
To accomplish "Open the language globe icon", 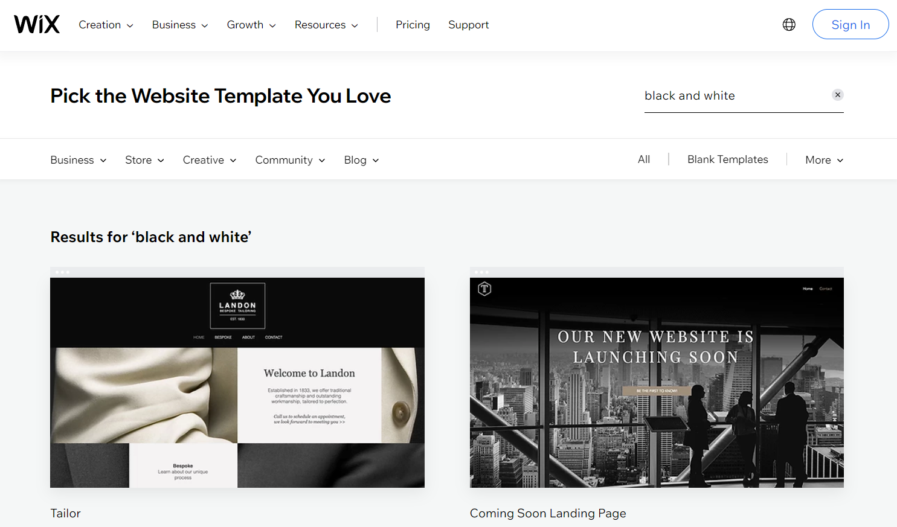I will pyautogui.click(x=789, y=25).
